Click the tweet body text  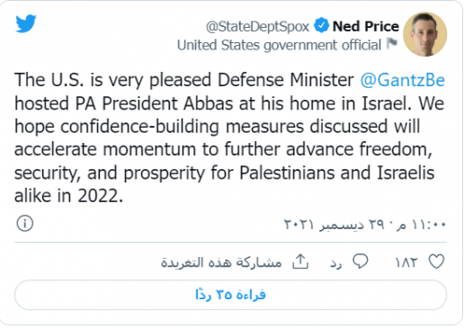click(x=230, y=137)
